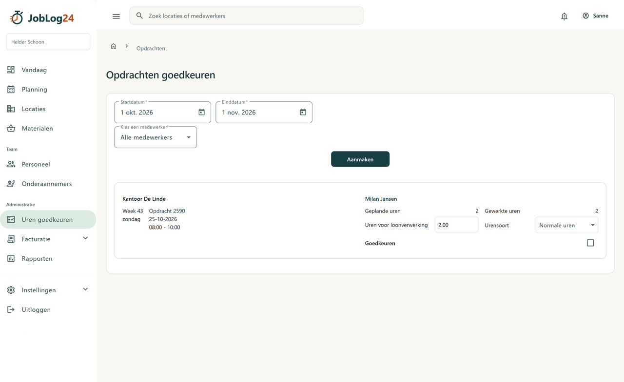The height and width of the screenshot is (382, 624).
Task: Click the Helder Schoon company field
Action: [x=48, y=42]
